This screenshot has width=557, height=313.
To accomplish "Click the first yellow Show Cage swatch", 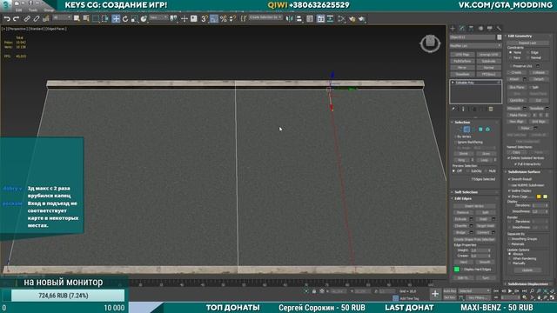I will click(x=539, y=196).
